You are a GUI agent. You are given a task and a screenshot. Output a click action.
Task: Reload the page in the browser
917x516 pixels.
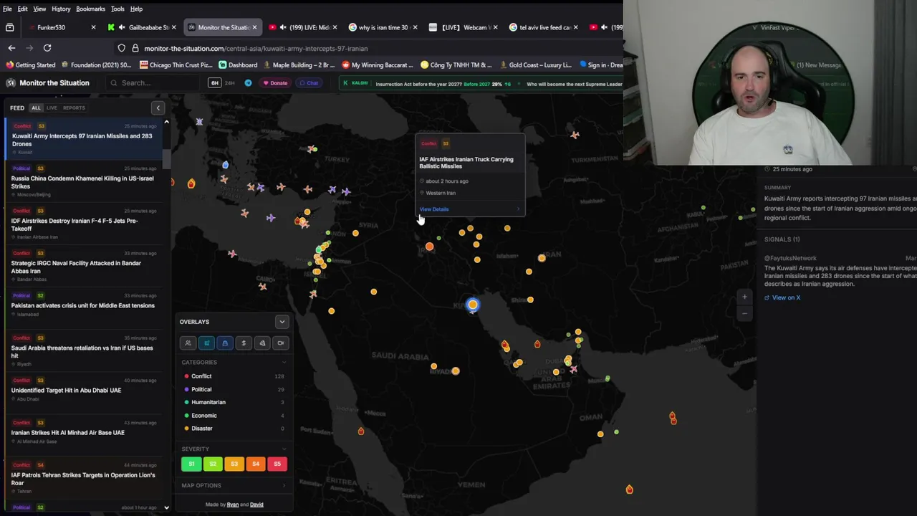click(x=47, y=48)
